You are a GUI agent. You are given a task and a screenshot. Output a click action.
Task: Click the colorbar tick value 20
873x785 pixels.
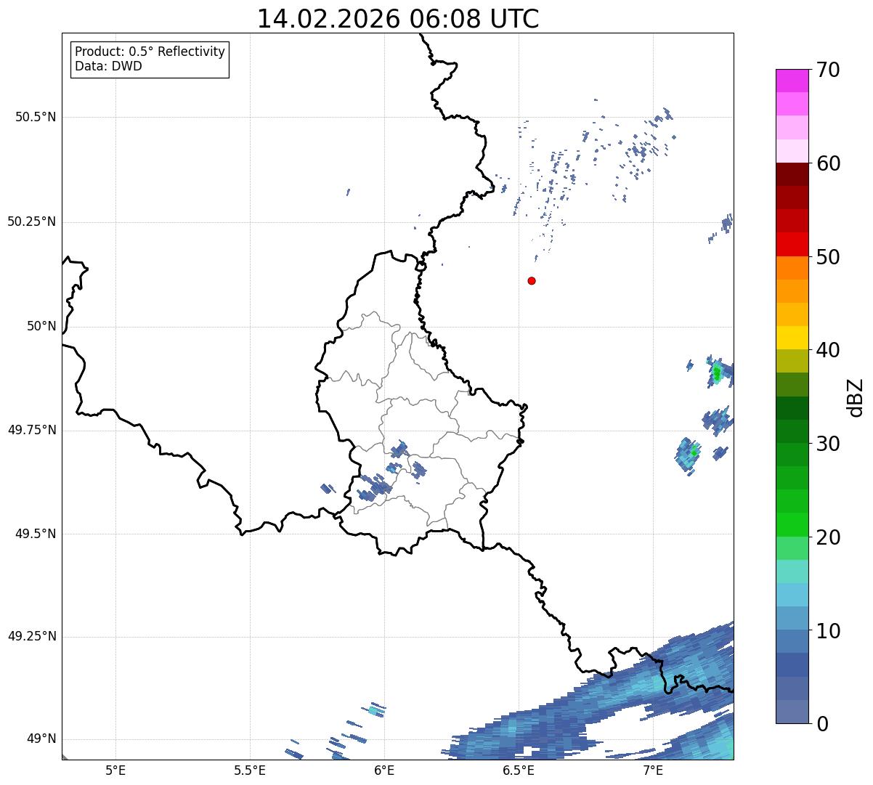pos(828,537)
